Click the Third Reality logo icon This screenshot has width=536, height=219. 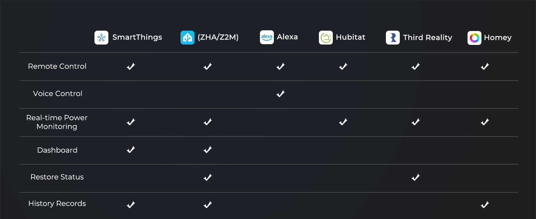tap(393, 38)
